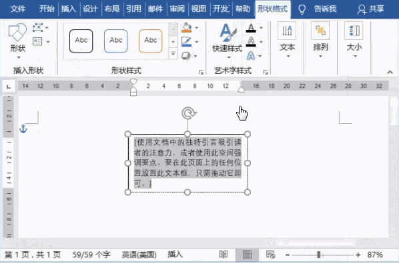The image size is (399, 263).
Task: Click the text effects glowing A icon
Action: [251, 55]
